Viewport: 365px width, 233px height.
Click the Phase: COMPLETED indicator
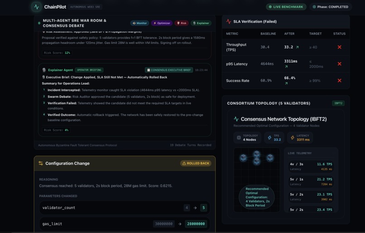pos(330,7)
